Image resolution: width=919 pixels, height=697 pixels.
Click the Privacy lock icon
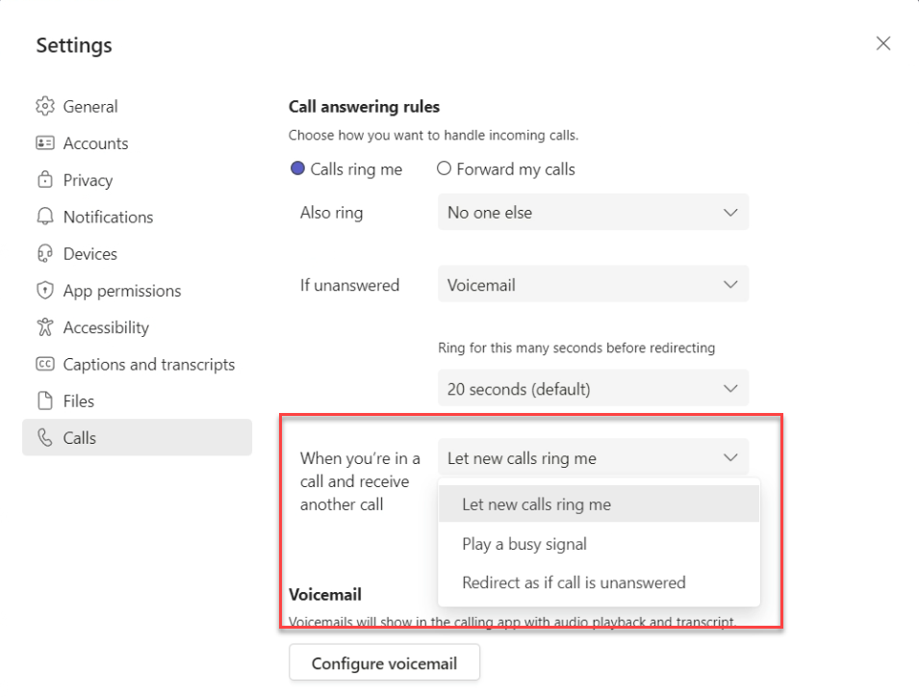point(45,179)
